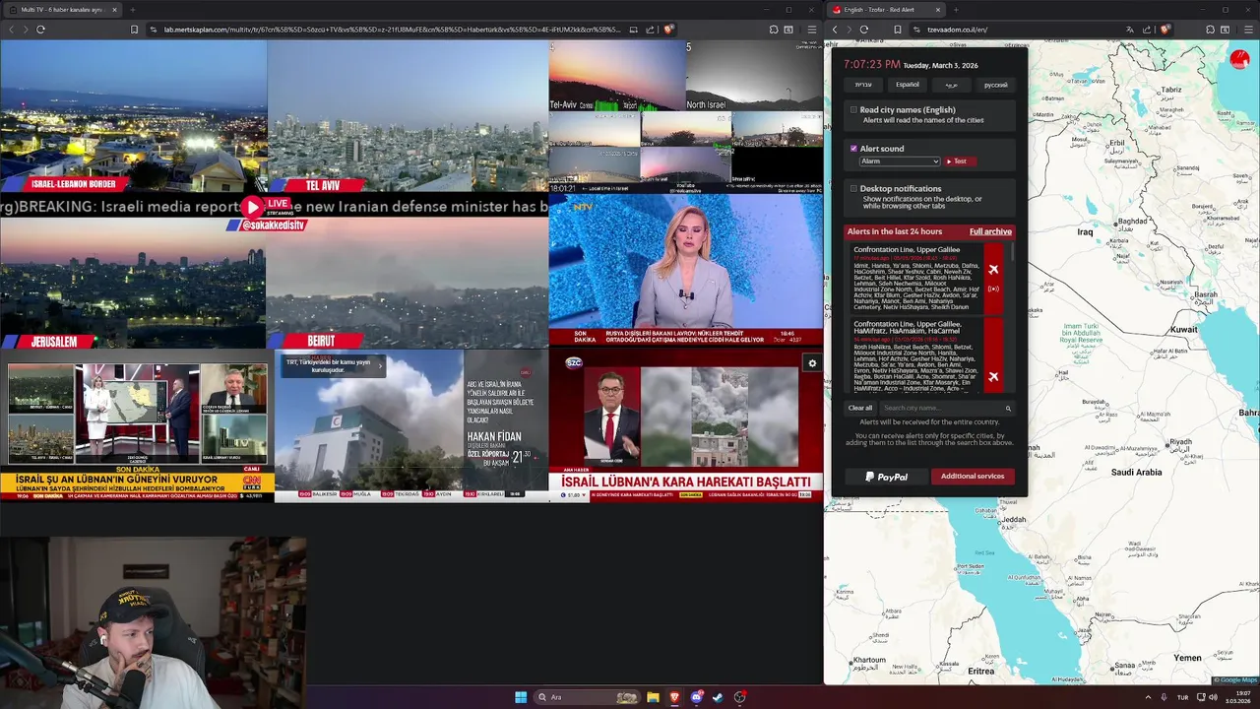
Task: Open Additional services
Action: [x=972, y=477]
